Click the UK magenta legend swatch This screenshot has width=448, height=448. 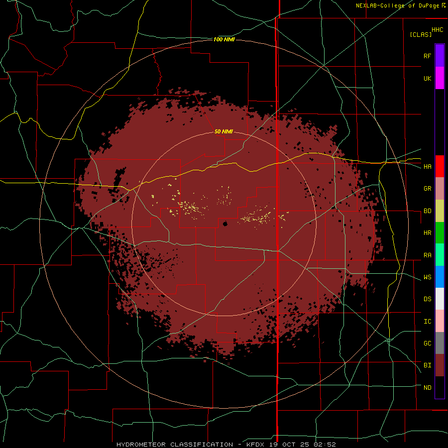pos(440,78)
